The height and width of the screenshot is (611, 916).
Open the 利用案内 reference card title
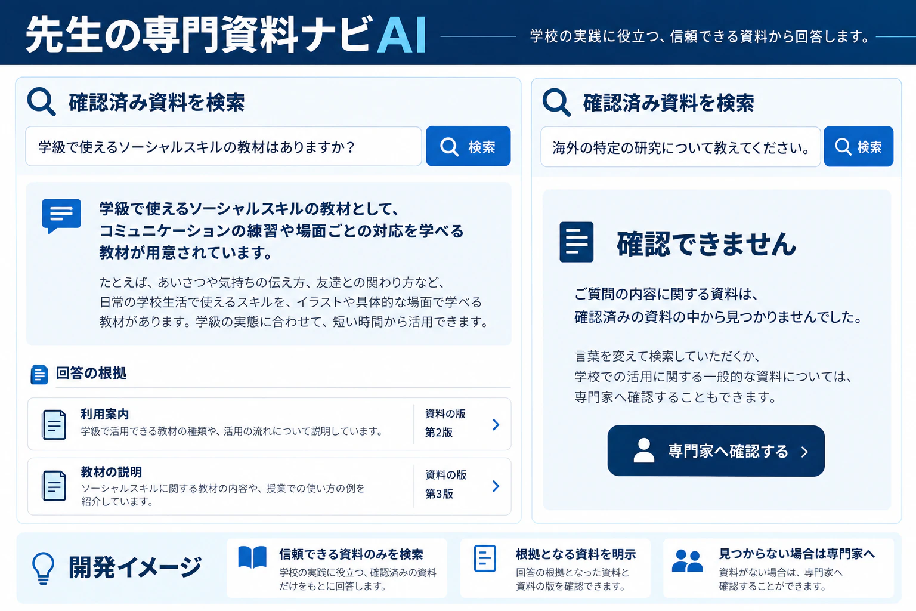pos(105,414)
